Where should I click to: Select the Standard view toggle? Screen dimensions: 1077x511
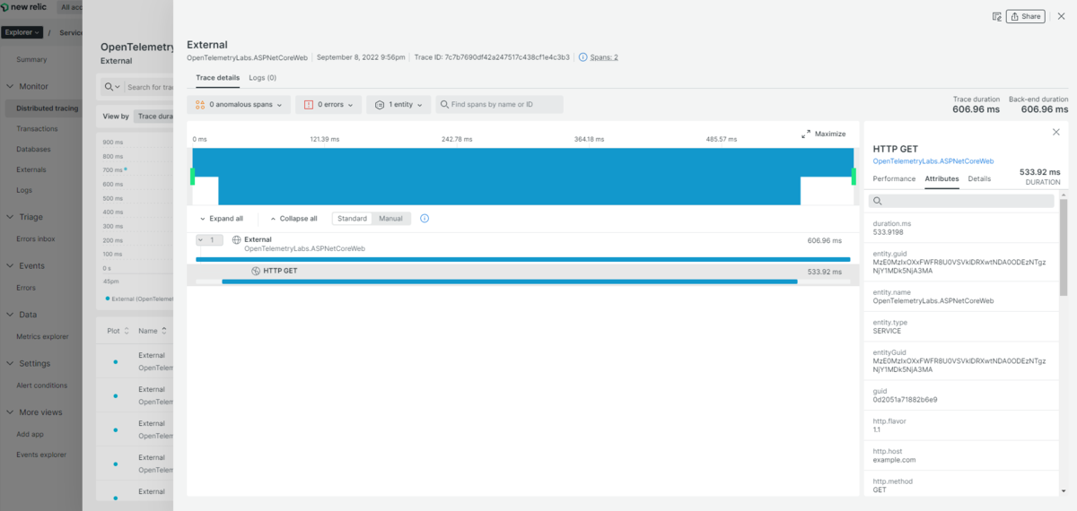click(x=352, y=219)
